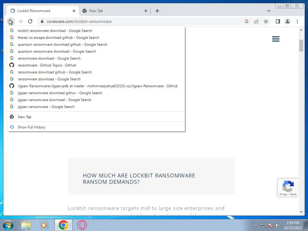Image resolution: width=308 pixels, height=231 pixels.
Task: Click the padlock site info icon
Action: coord(42,21)
